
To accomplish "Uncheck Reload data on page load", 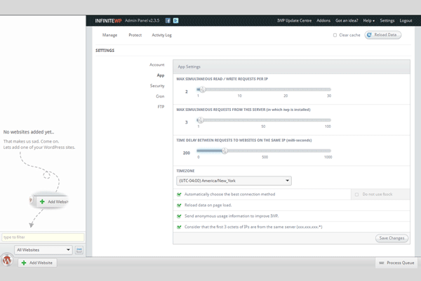I will (x=180, y=205).
